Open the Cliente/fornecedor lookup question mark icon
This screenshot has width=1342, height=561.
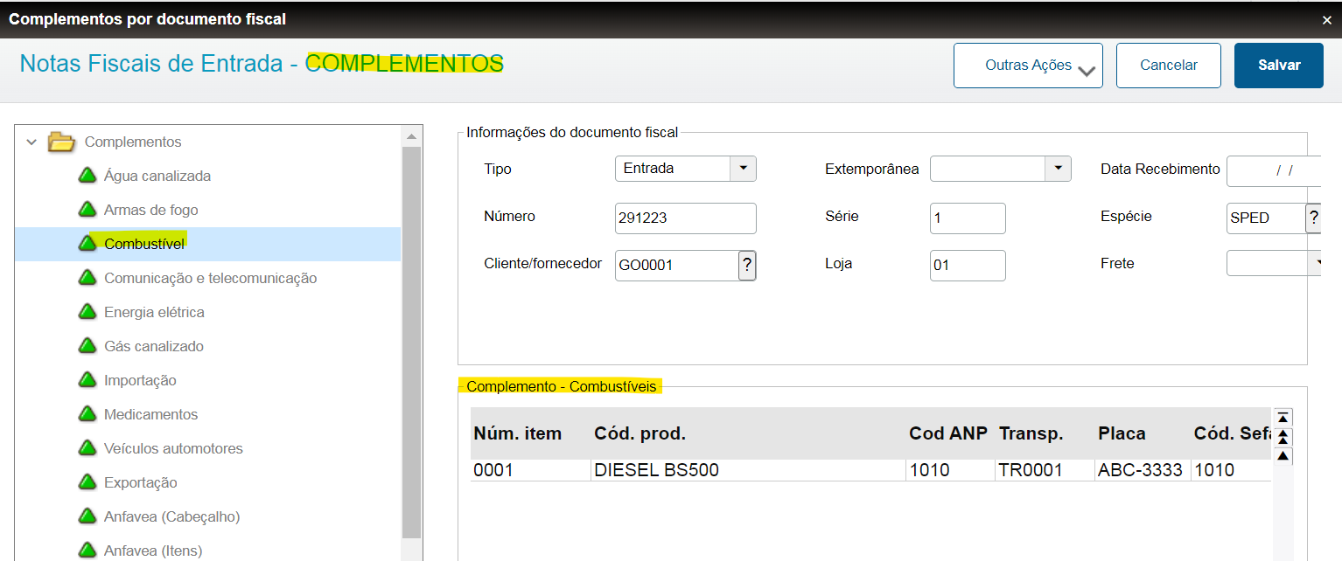(x=746, y=266)
